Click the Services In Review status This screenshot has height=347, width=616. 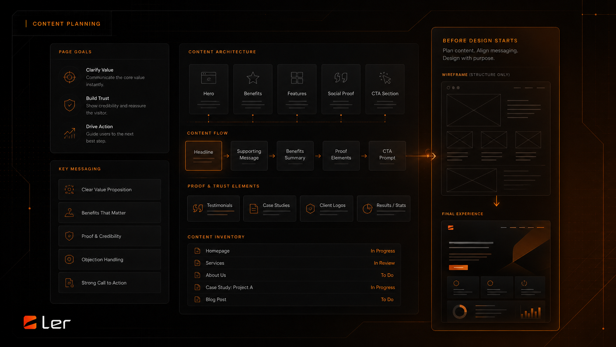pyautogui.click(x=384, y=263)
